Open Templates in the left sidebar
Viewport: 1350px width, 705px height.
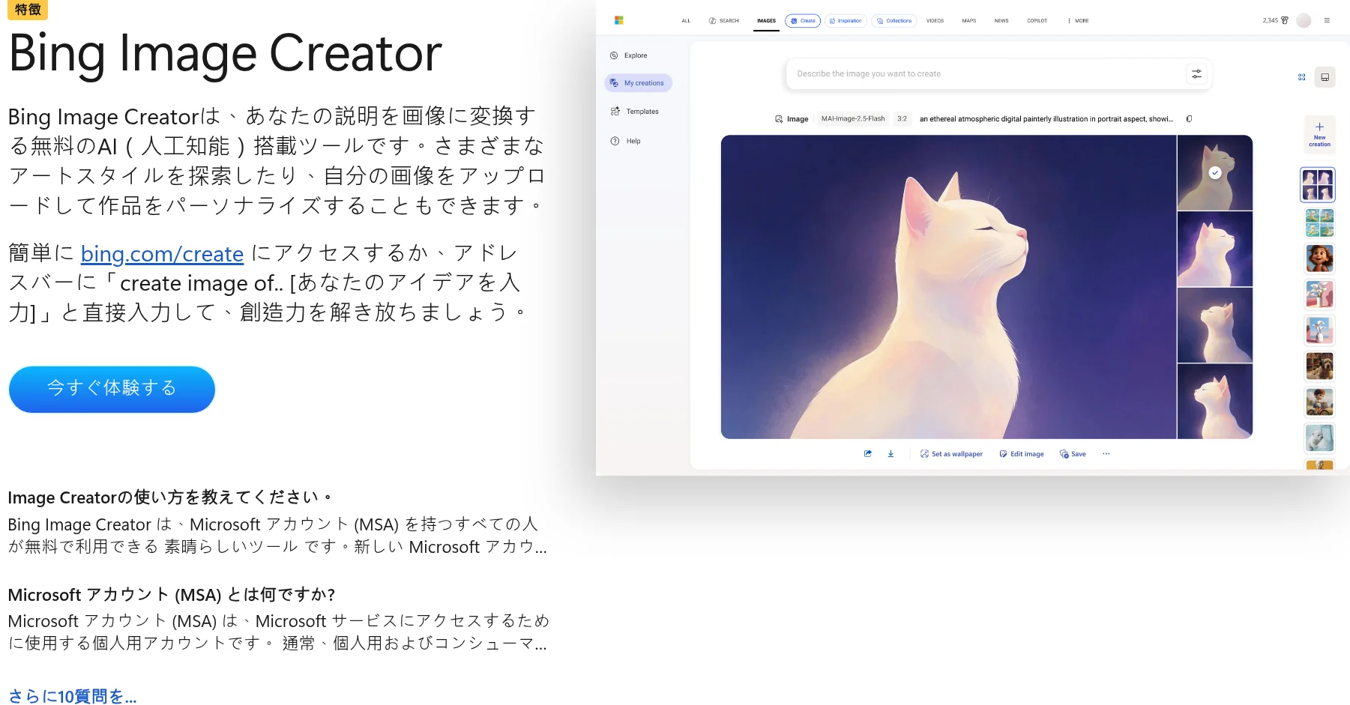point(634,112)
